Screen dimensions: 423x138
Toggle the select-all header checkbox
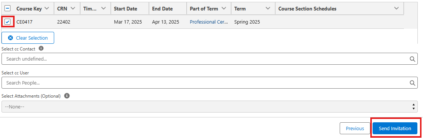pos(8,8)
